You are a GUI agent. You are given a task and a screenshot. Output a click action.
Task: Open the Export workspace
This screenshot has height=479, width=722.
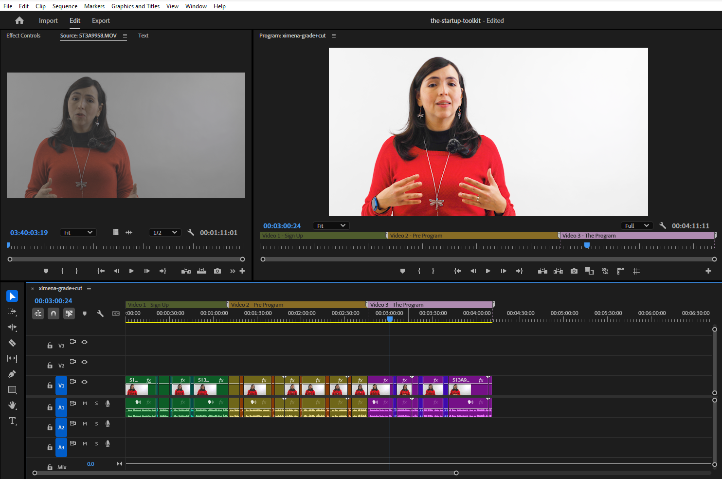coord(101,20)
